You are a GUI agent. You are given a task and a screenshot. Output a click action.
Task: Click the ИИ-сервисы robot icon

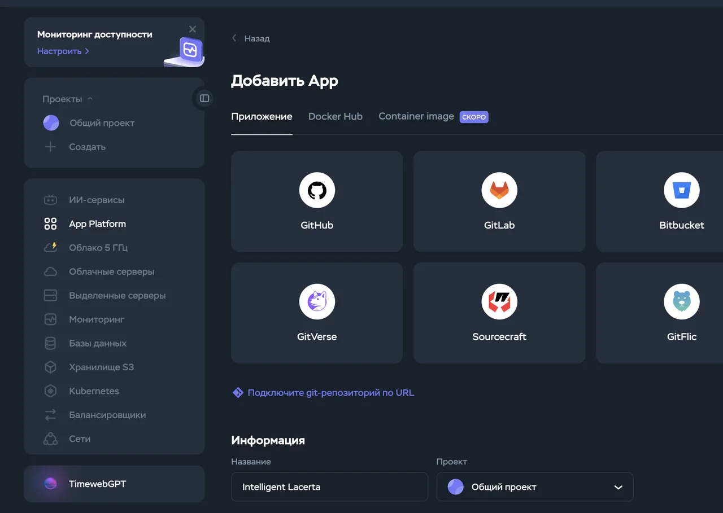[x=50, y=200]
